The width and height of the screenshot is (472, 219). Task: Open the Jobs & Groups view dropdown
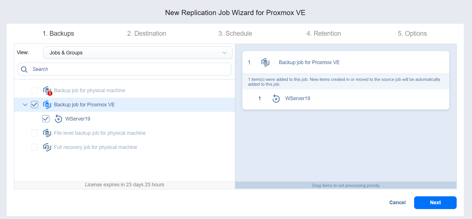tap(138, 53)
